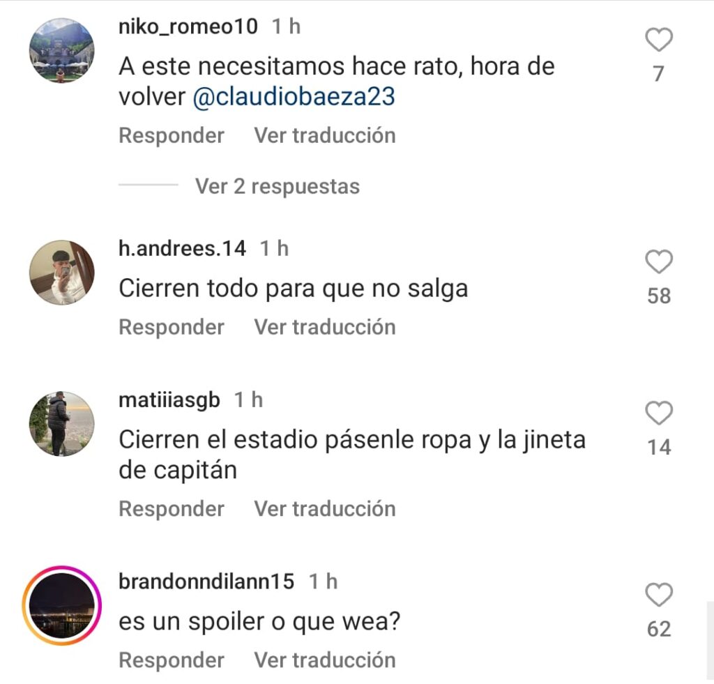Expand Ver 2 respuestas replies
The width and height of the screenshot is (714, 684).
point(278,186)
